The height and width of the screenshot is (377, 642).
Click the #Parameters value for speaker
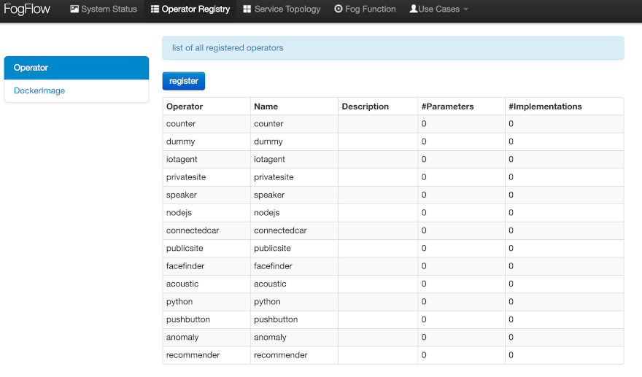point(424,195)
